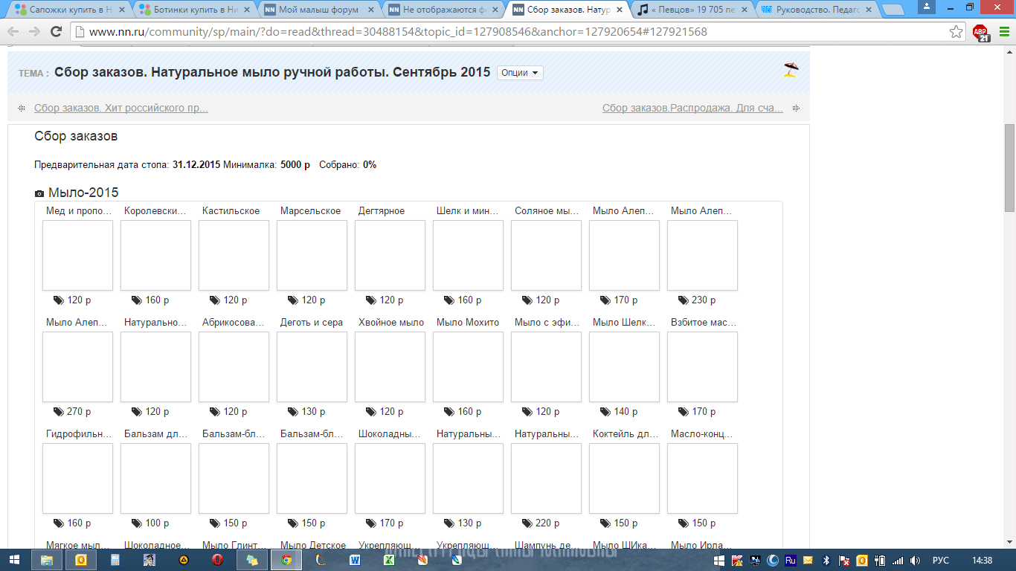Open Мыло Мохито thumbnail
This screenshot has height=571, width=1016.
point(468,367)
